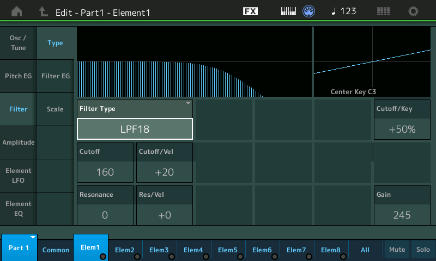Open the FX overview icon

click(250, 11)
